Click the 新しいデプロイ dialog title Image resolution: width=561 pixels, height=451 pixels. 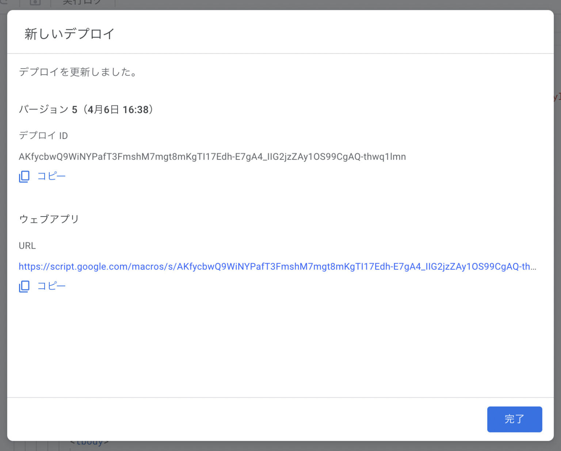pos(69,33)
